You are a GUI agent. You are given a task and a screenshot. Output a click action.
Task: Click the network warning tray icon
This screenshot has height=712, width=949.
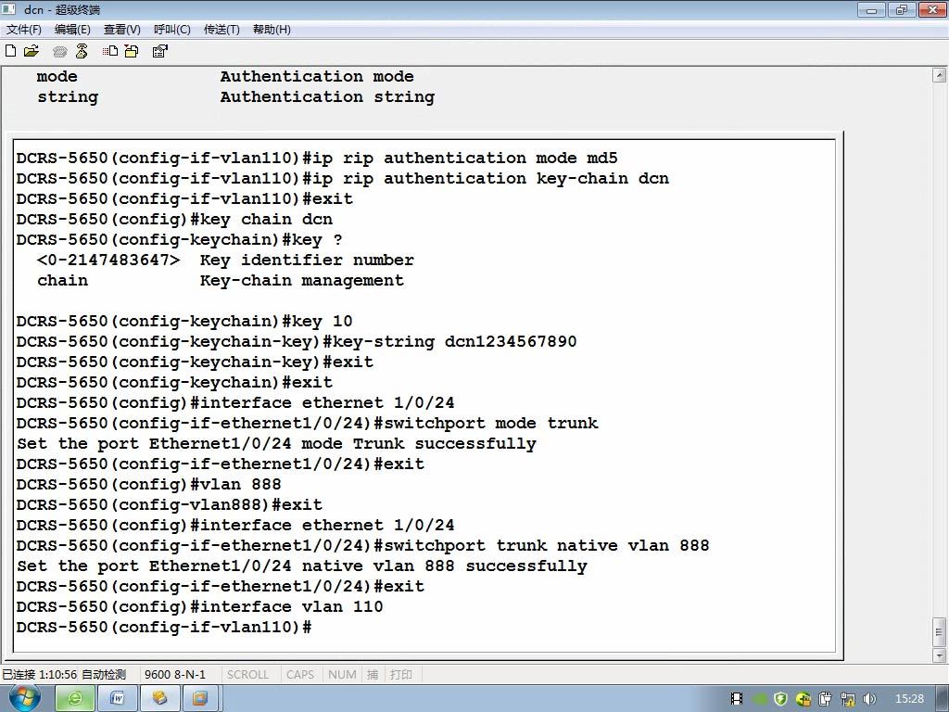coord(848,699)
